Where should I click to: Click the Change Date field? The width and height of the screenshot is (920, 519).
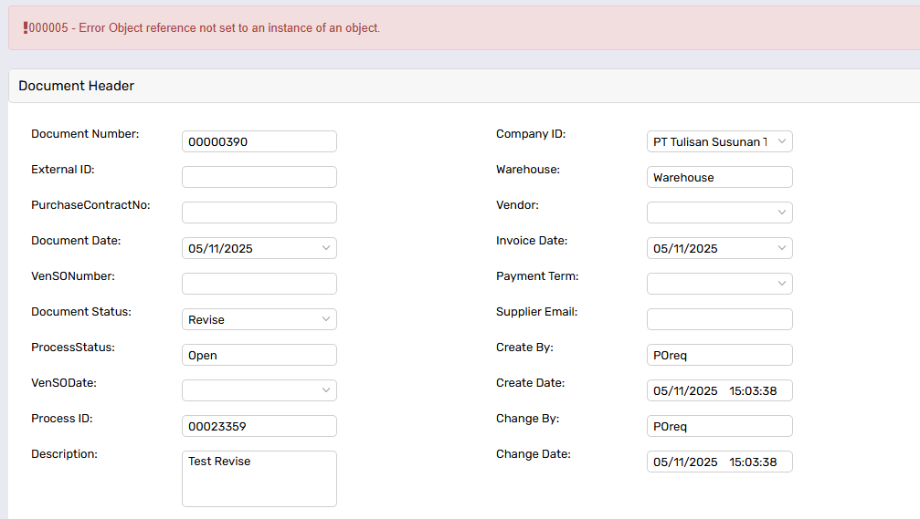click(719, 462)
